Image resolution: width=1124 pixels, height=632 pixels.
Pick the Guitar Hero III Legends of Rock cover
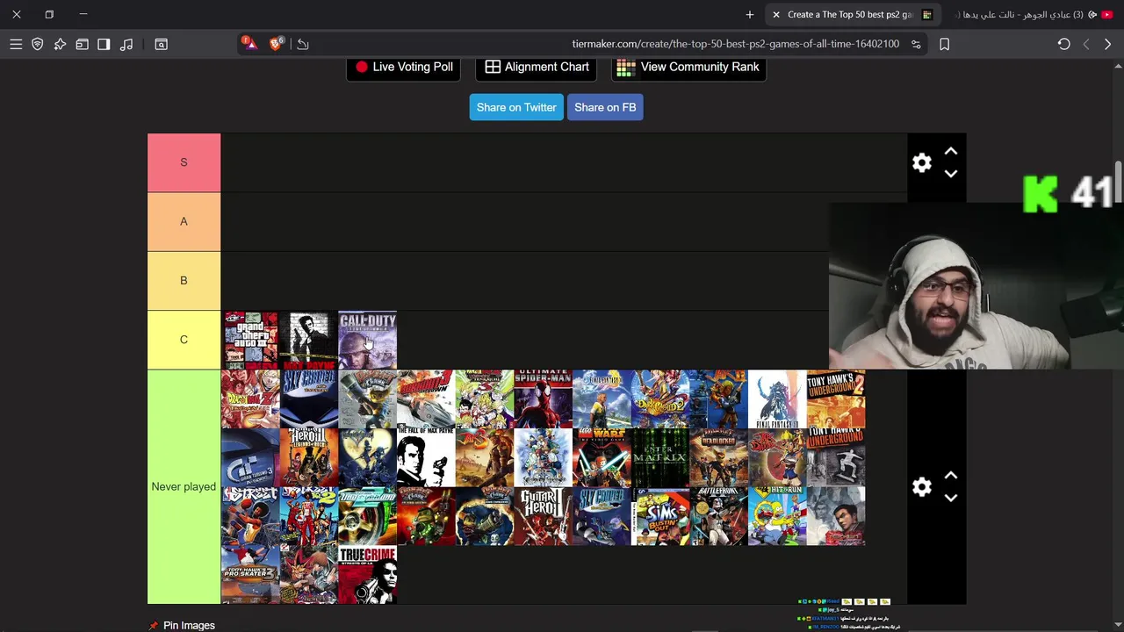coord(308,457)
